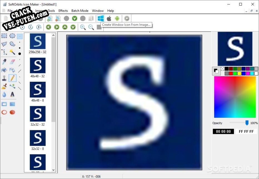Restore the inner document window
Image resolution: width=259 pixels, height=179 pixels.
[x=251, y=11]
